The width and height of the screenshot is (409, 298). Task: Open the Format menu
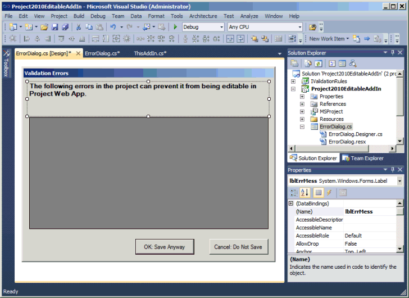point(156,16)
